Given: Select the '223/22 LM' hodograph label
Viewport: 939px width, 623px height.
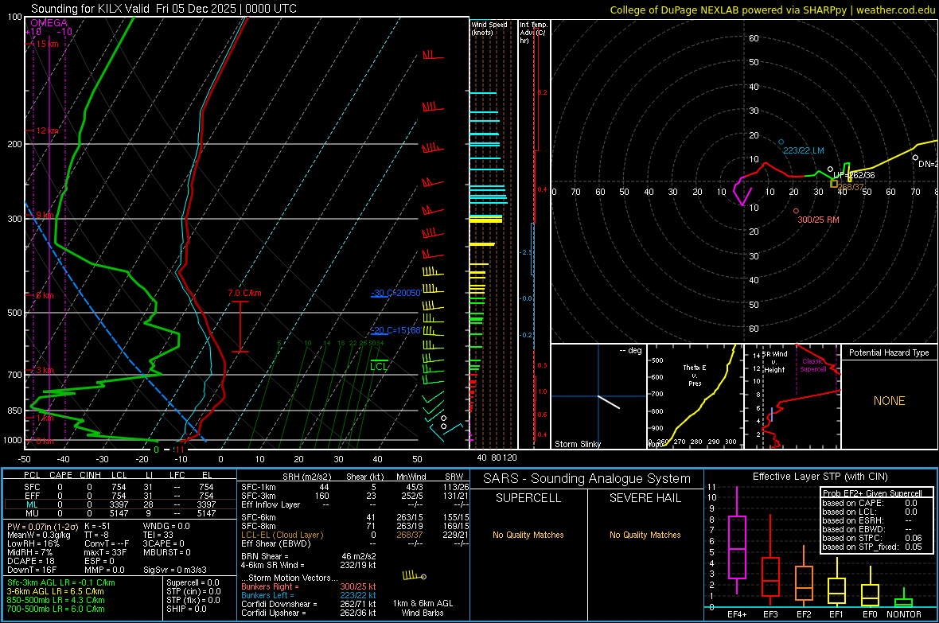Looking at the screenshot, I should point(804,150).
